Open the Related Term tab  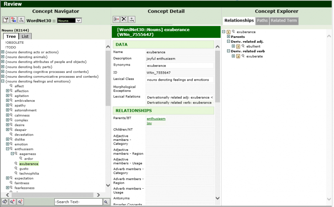[x=284, y=20]
